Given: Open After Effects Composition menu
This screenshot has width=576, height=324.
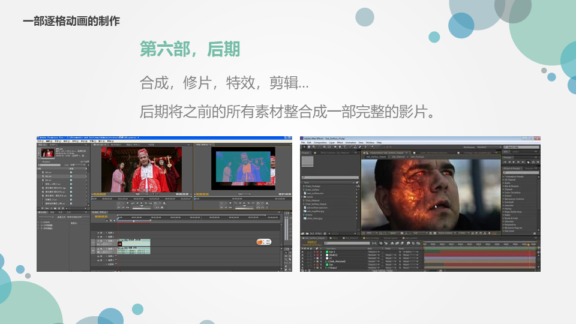Looking at the screenshot, I should (320, 143).
